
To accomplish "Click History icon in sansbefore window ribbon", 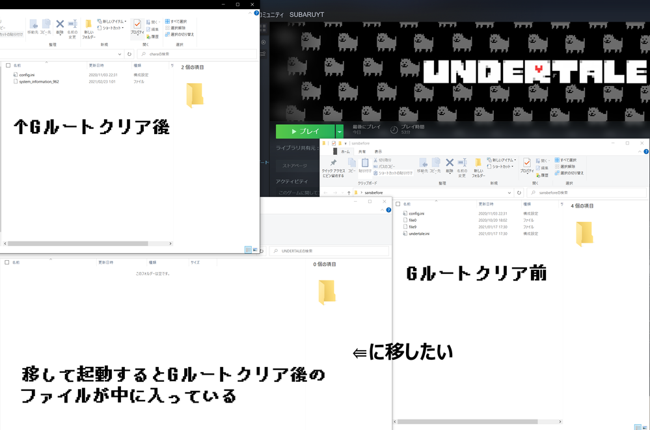I will (x=542, y=175).
